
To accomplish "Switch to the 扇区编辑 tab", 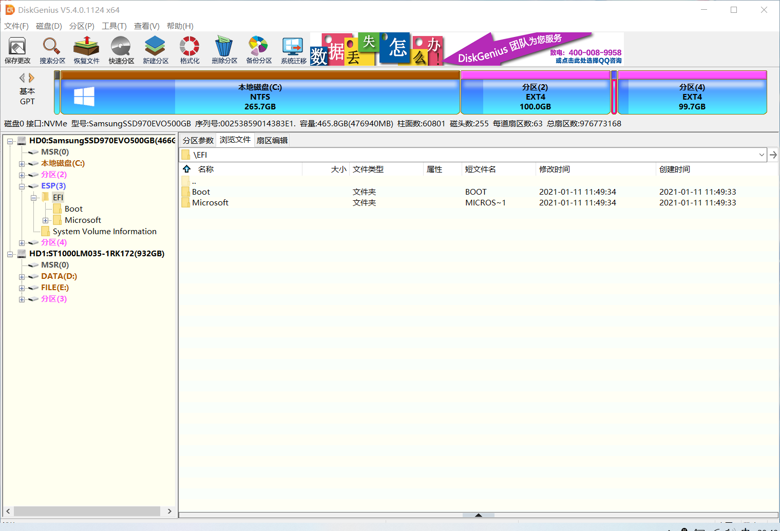I will tap(272, 140).
